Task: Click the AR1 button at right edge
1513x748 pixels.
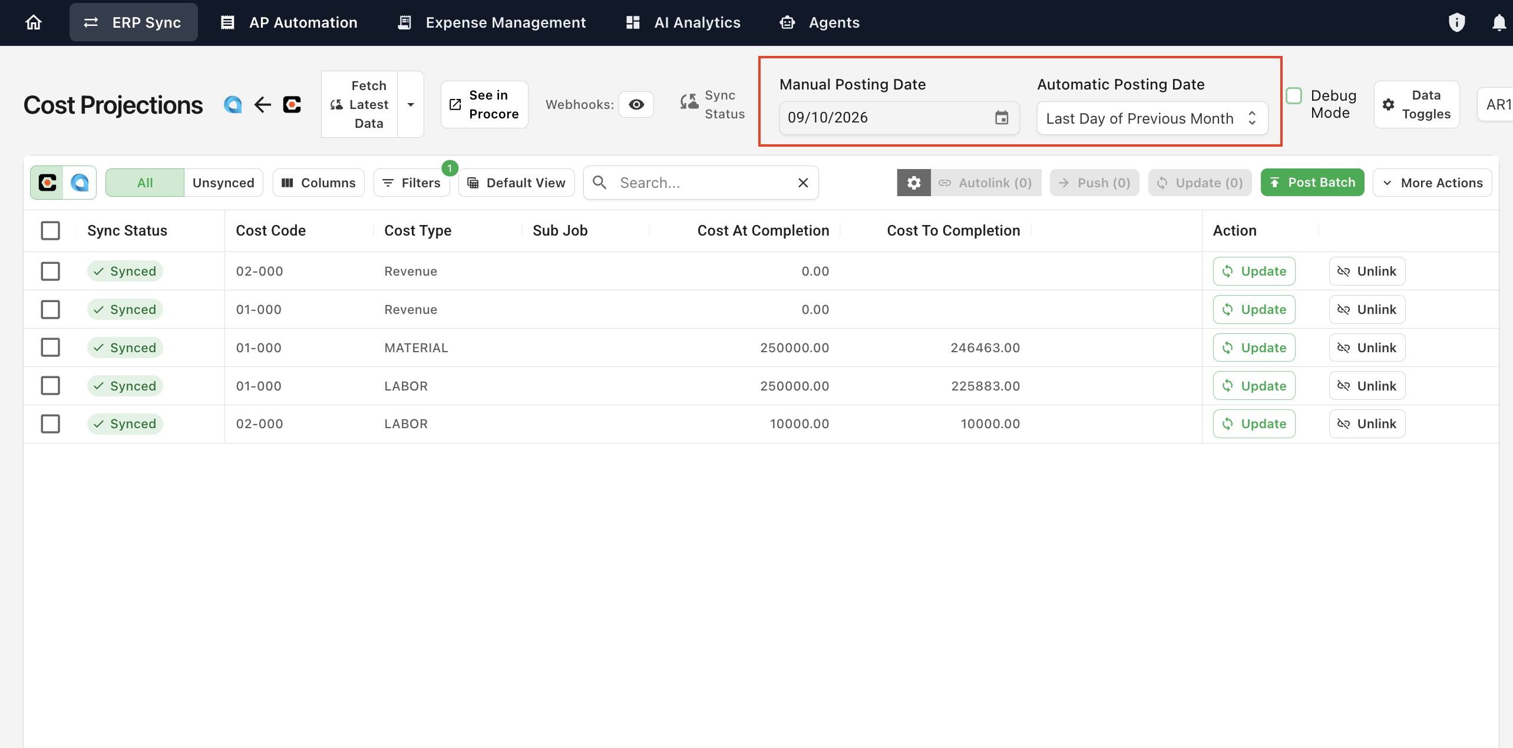Action: click(1496, 105)
